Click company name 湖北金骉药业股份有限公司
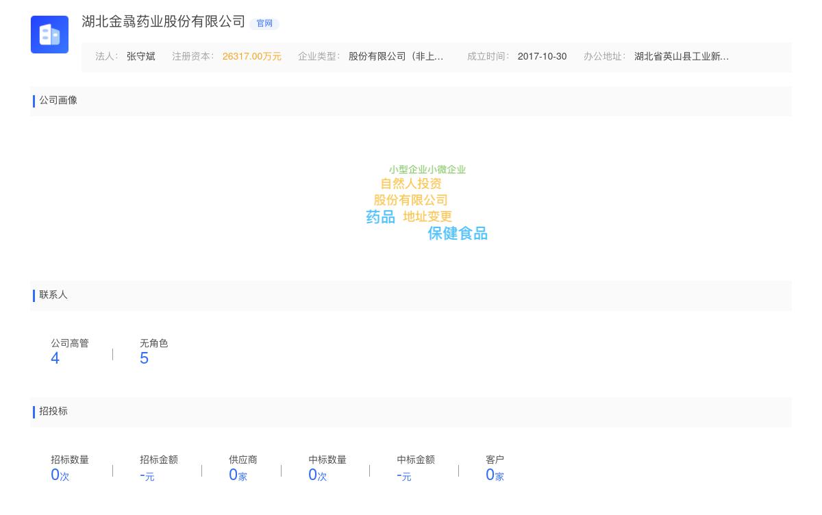 click(x=164, y=21)
